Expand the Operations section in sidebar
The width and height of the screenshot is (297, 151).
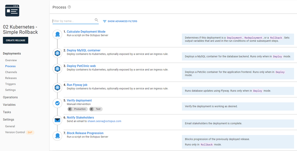pyautogui.click(x=10, y=97)
